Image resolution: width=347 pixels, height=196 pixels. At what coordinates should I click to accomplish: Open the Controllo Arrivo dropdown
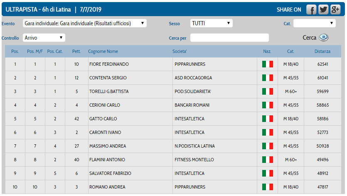44,38
